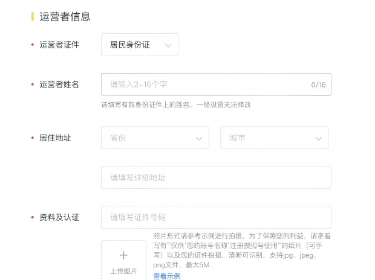This screenshot has height=280, width=375.
Task: Click the plus icon to upload image
Action: click(123, 255)
